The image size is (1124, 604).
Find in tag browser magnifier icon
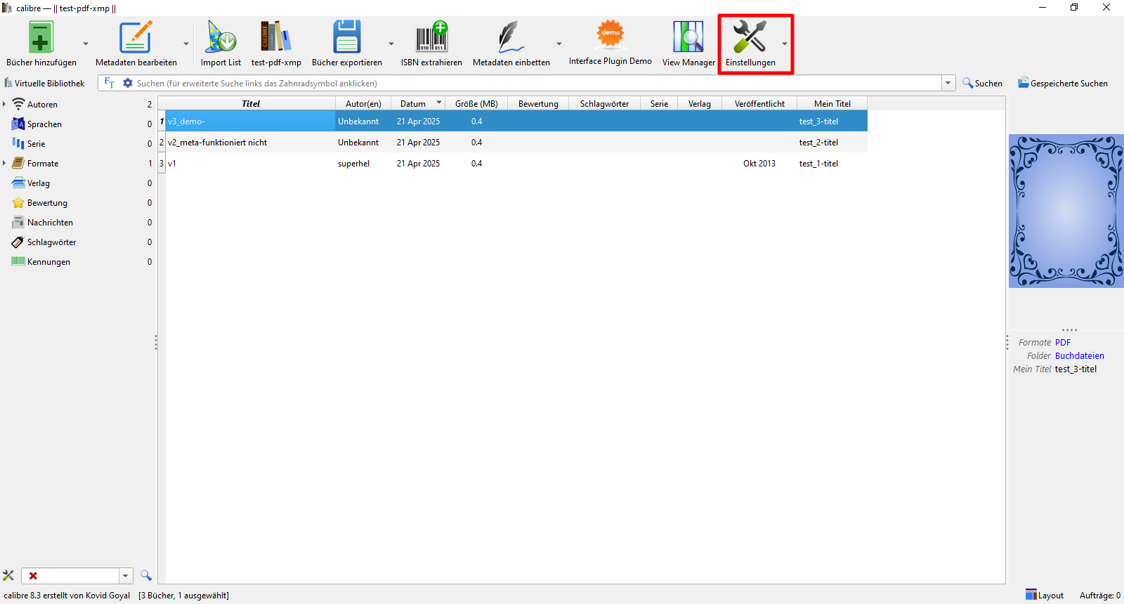click(x=146, y=576)
